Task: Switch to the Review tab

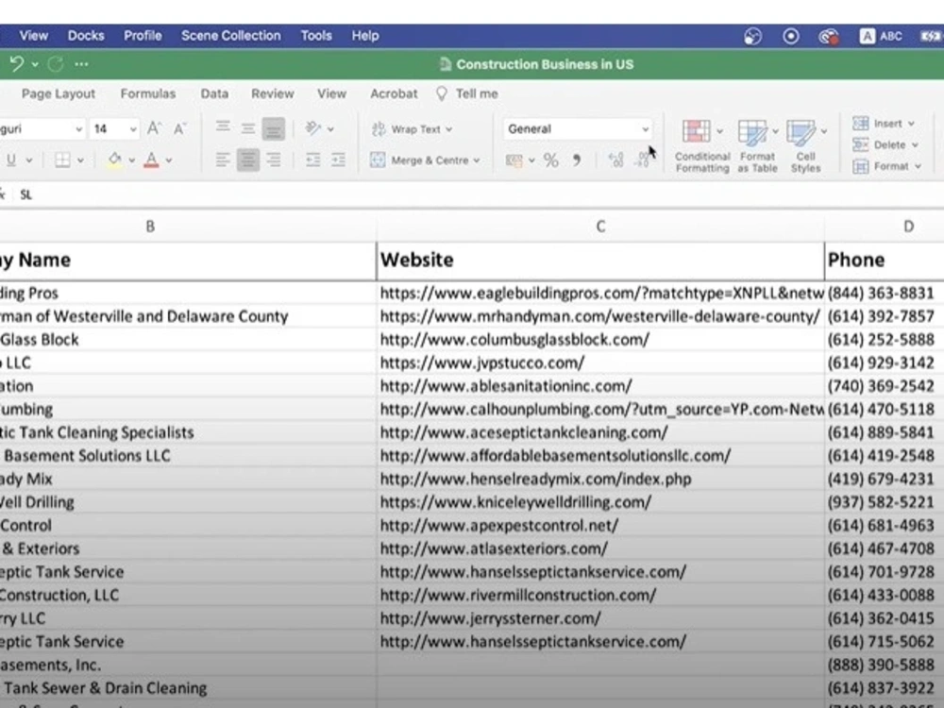Action: (x=273, y=93)
